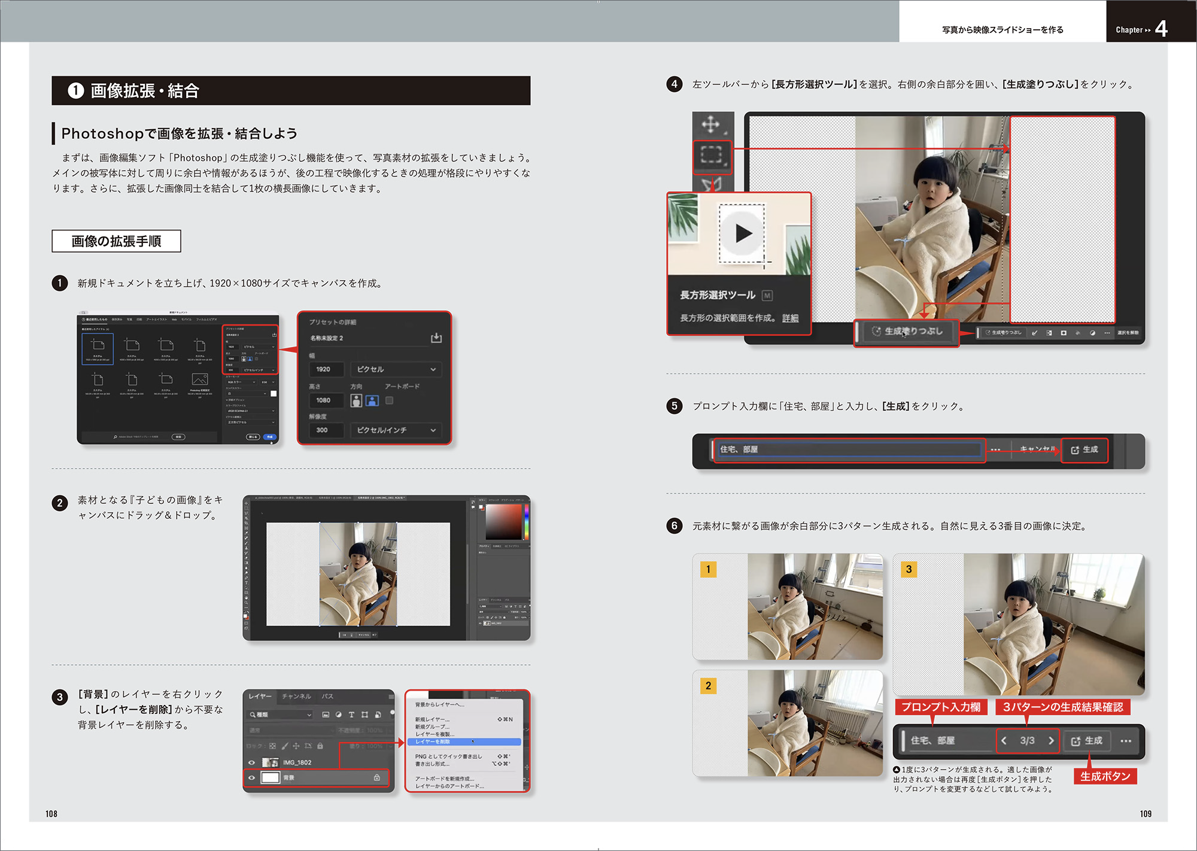Viewport: 1197px width, 851px height.
Task: Choose the portrait orientation icon
Action: [356, 401]
